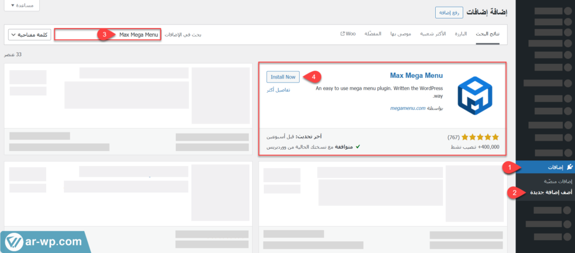This screenshot has width=575, height=253.
Task: Switch to نتائج البحث tab
Action: 488,34
